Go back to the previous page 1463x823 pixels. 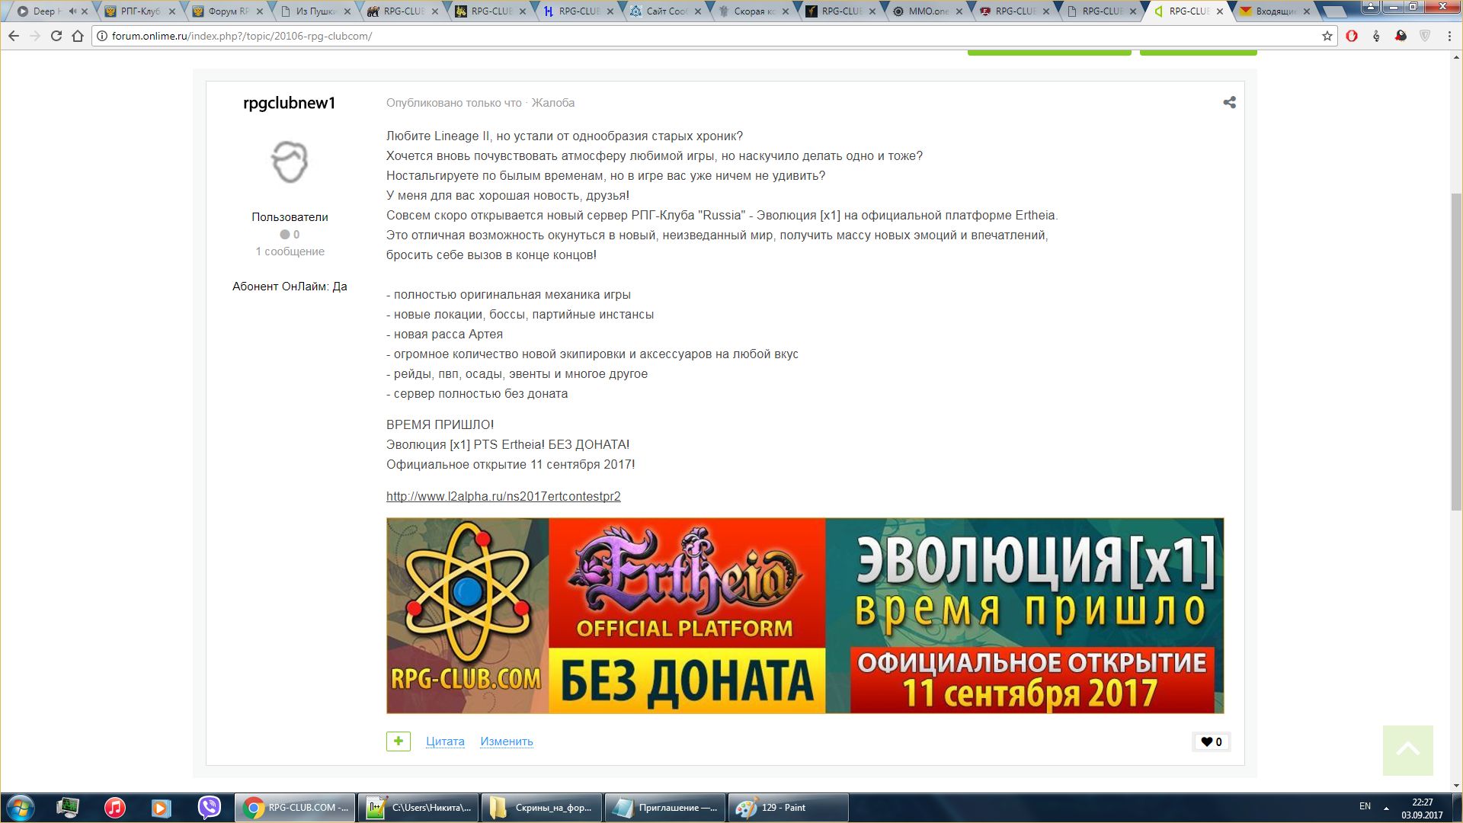point(14,36)
